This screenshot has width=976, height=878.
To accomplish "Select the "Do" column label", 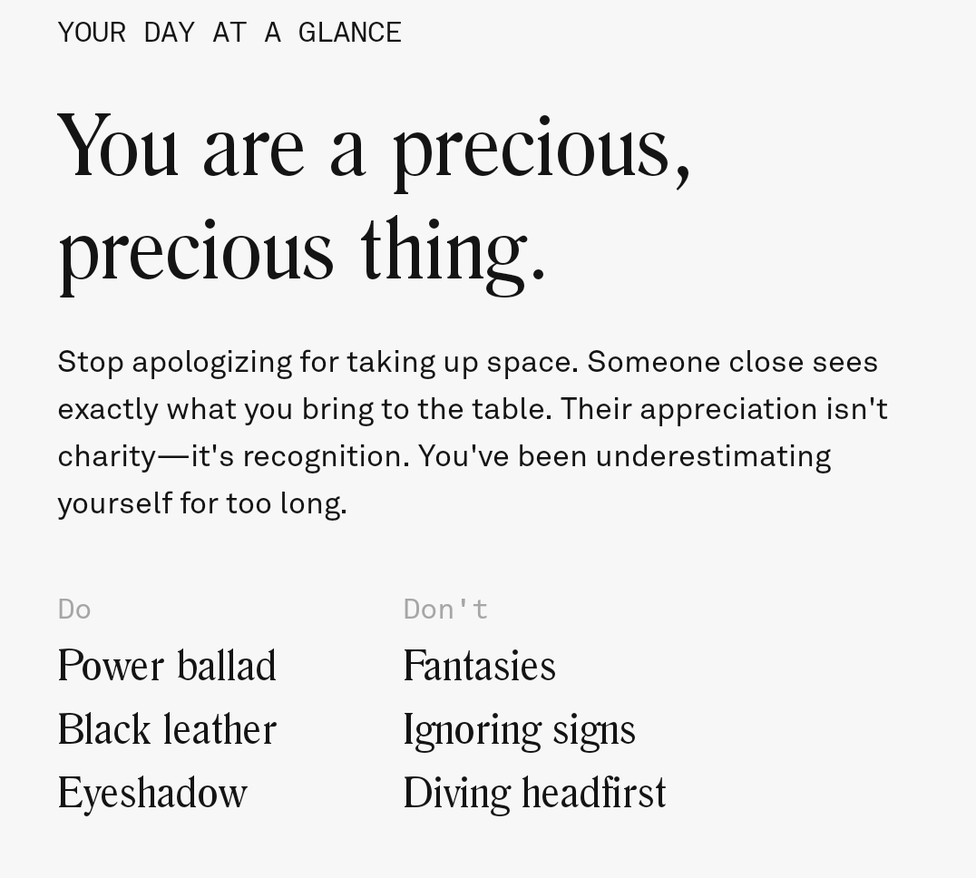I will pyautogui.click(x=74, y=610).
